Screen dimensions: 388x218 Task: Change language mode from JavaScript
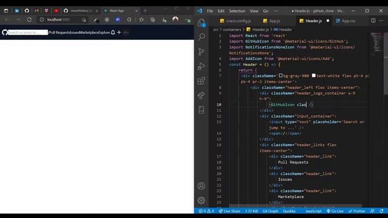point(313,211)
